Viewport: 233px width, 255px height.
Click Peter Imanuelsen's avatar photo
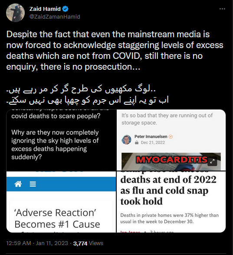click(x=126, y=139)
